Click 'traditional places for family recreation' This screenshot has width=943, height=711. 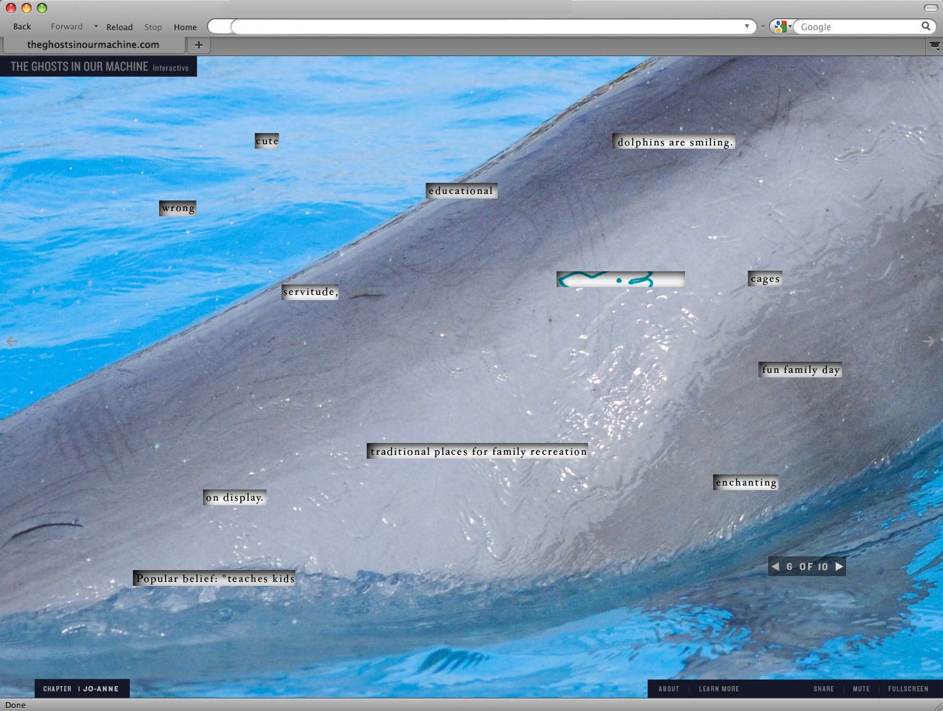tap(478, 451)
